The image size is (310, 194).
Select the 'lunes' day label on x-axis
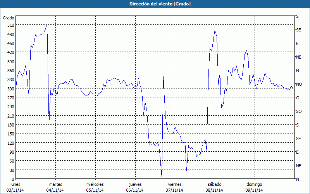pyautogui.click(x=15, y=184)
